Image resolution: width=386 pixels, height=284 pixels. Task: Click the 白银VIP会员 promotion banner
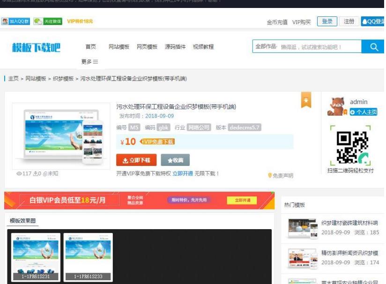(x=139, y=200)
